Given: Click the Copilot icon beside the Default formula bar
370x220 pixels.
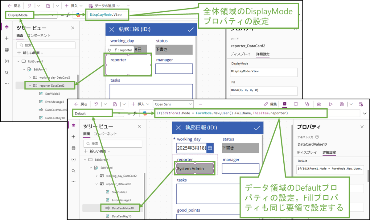Looking at the screenshot, I should point(145,114).
